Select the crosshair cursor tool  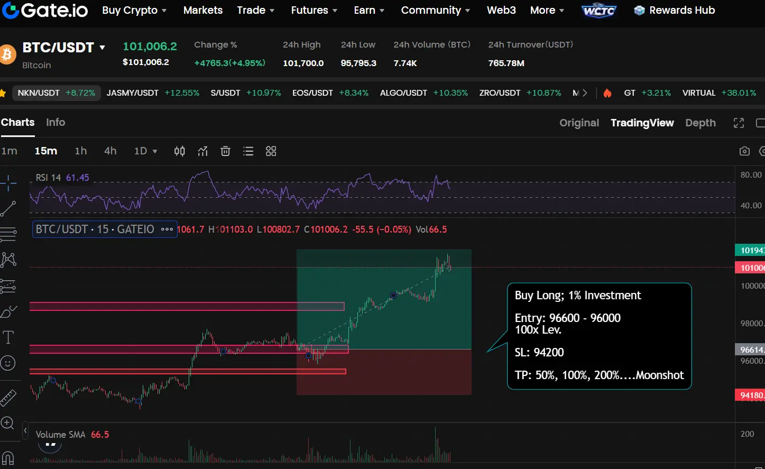[8, 183]
